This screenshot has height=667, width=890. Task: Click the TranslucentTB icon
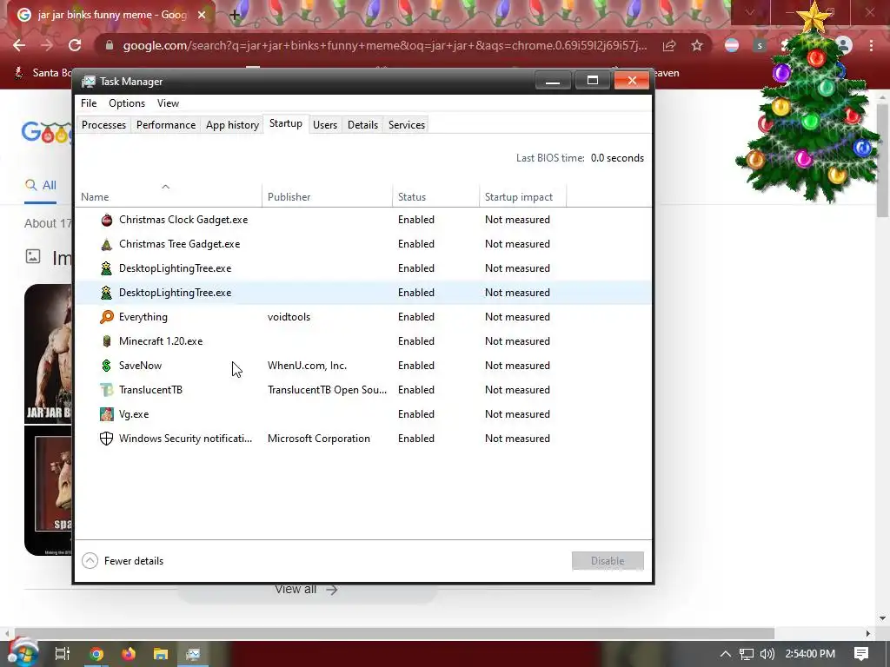pos(107,390)
